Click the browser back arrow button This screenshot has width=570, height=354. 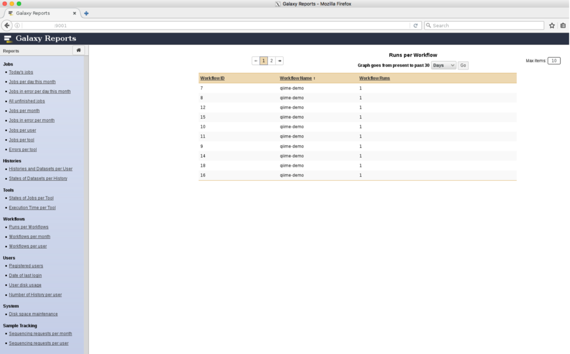click(7, 26)
